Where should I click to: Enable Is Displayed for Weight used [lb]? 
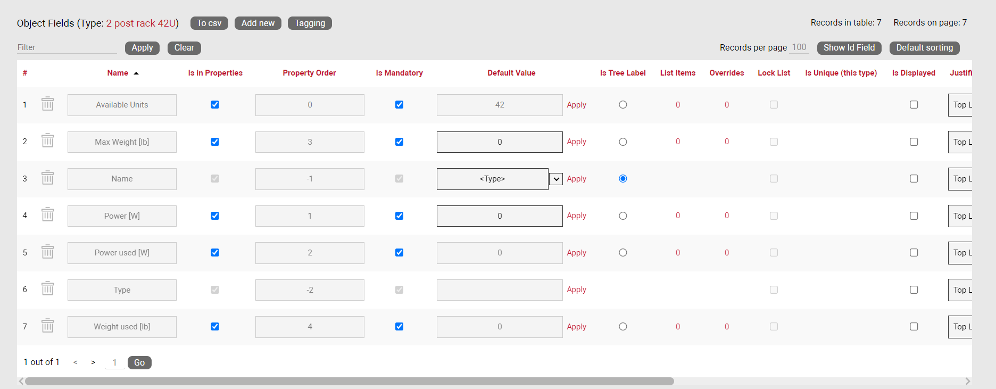(x=914, y=327)
